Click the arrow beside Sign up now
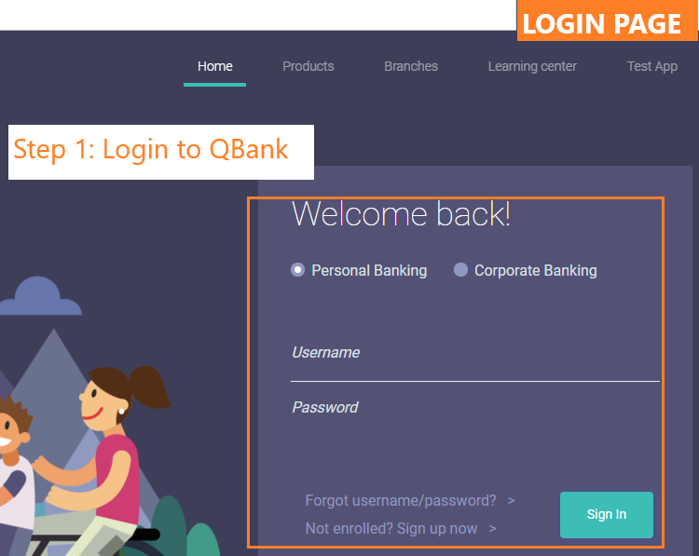 point(493,529)
